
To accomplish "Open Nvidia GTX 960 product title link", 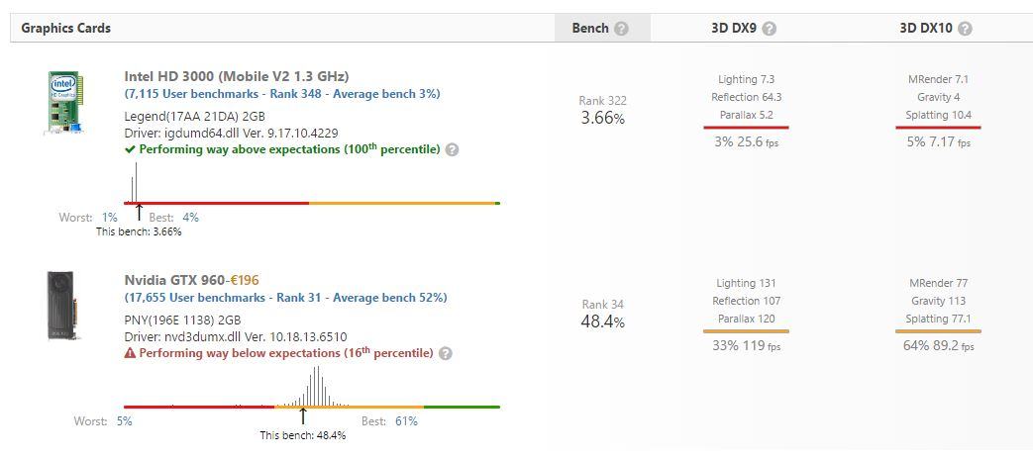I will 174,280.
